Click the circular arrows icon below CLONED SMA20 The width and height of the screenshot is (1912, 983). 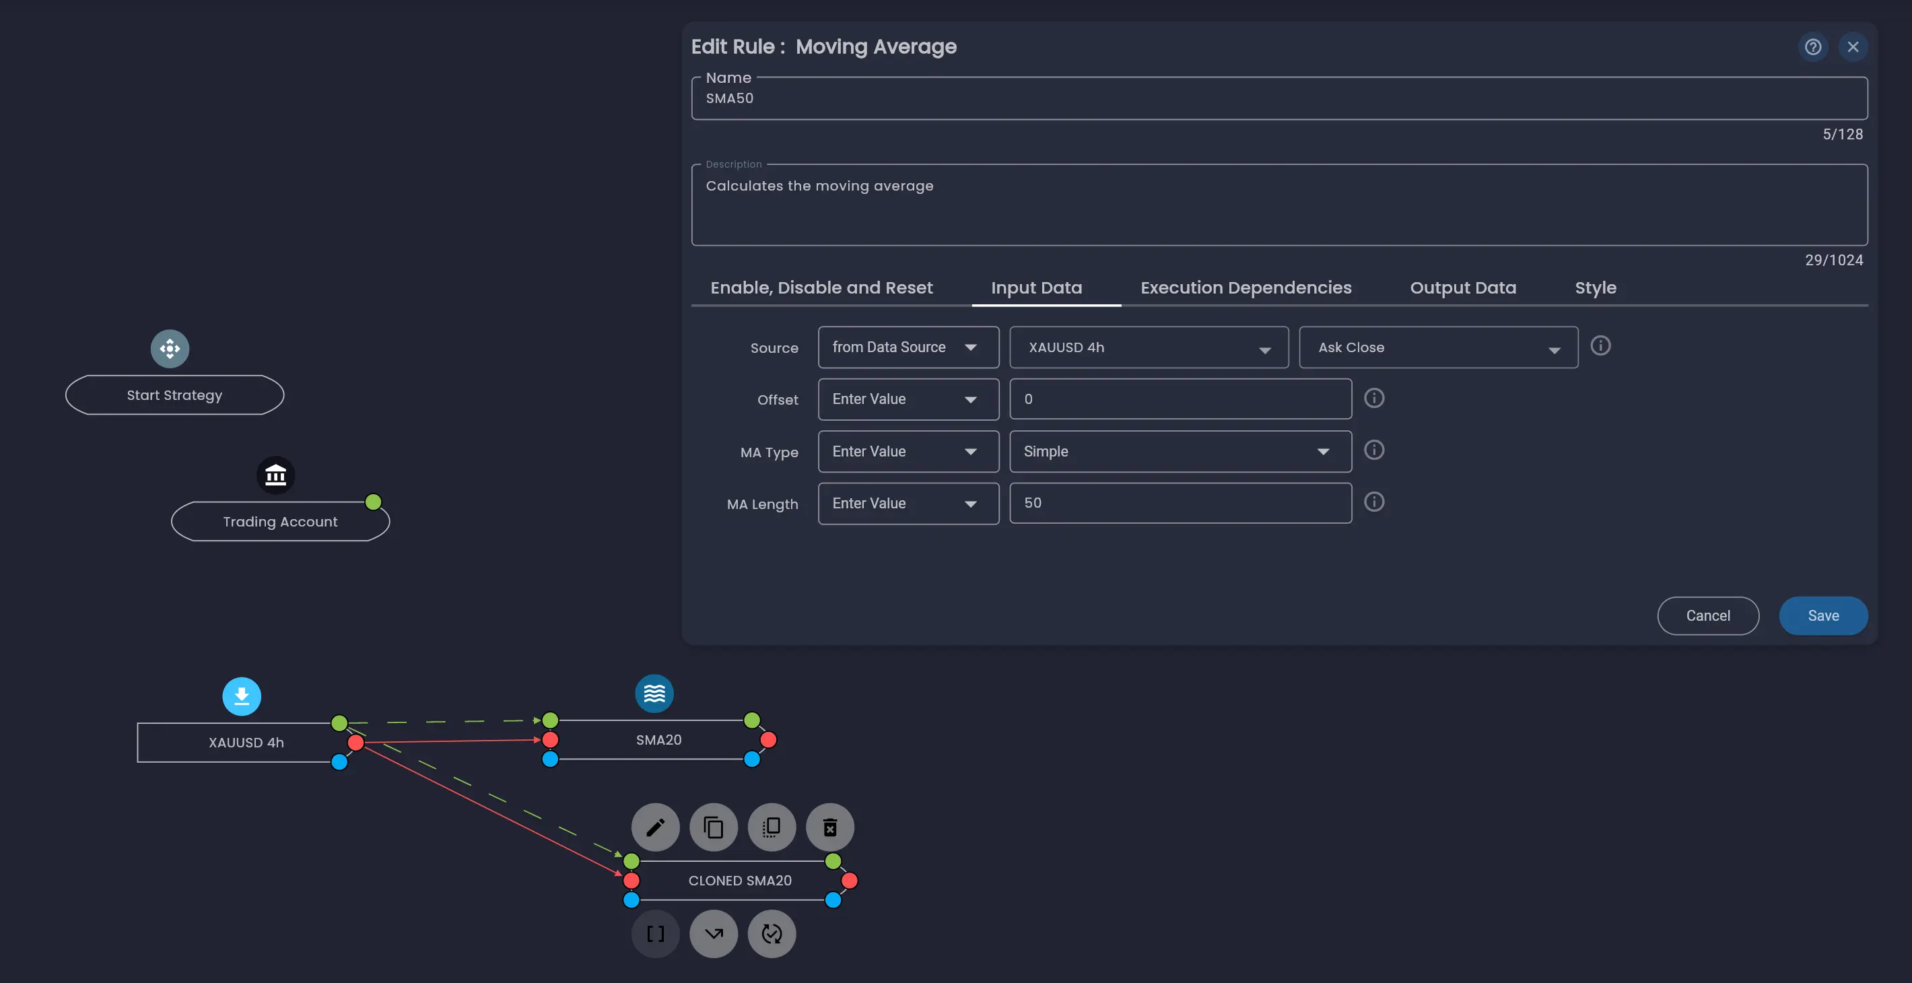click(x=771, y=934)
